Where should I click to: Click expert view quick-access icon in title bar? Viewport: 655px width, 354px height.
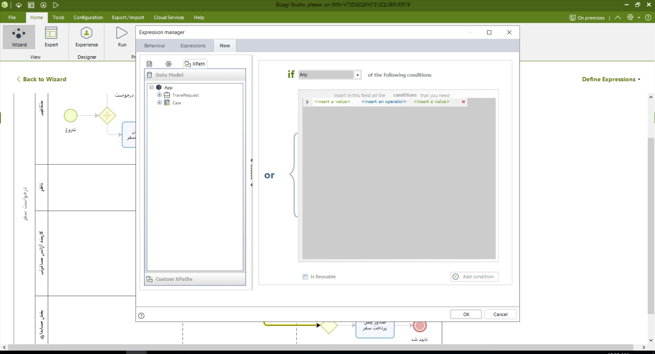(31, 5)
